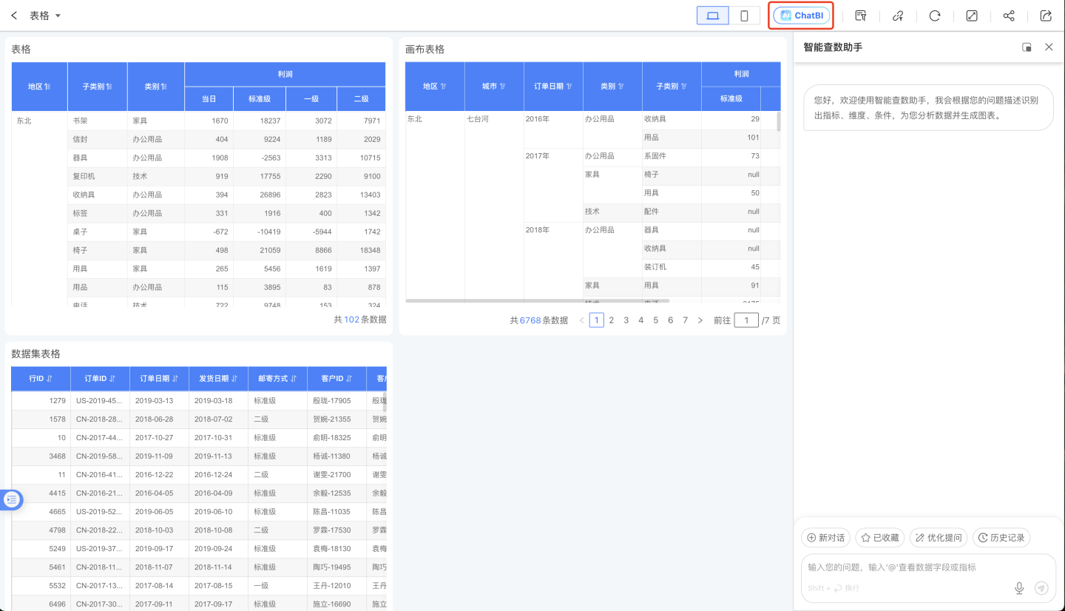Click the next page arrow in pagination
The width and height of the screenshot is (1065, 611).
pyautogui.click(x=700, y=320)
